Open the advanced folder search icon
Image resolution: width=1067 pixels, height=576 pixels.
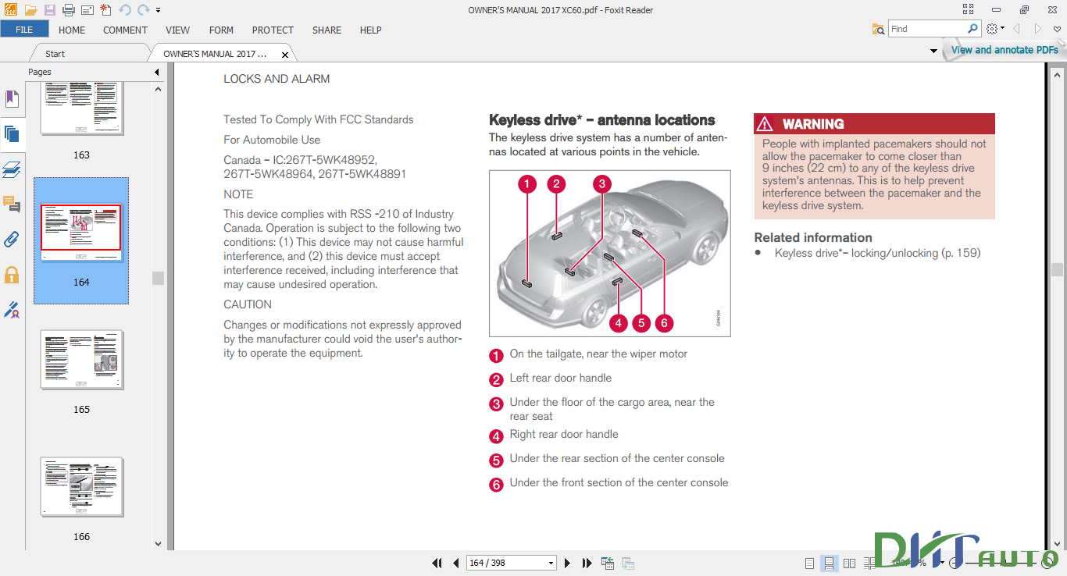point(878,29)
